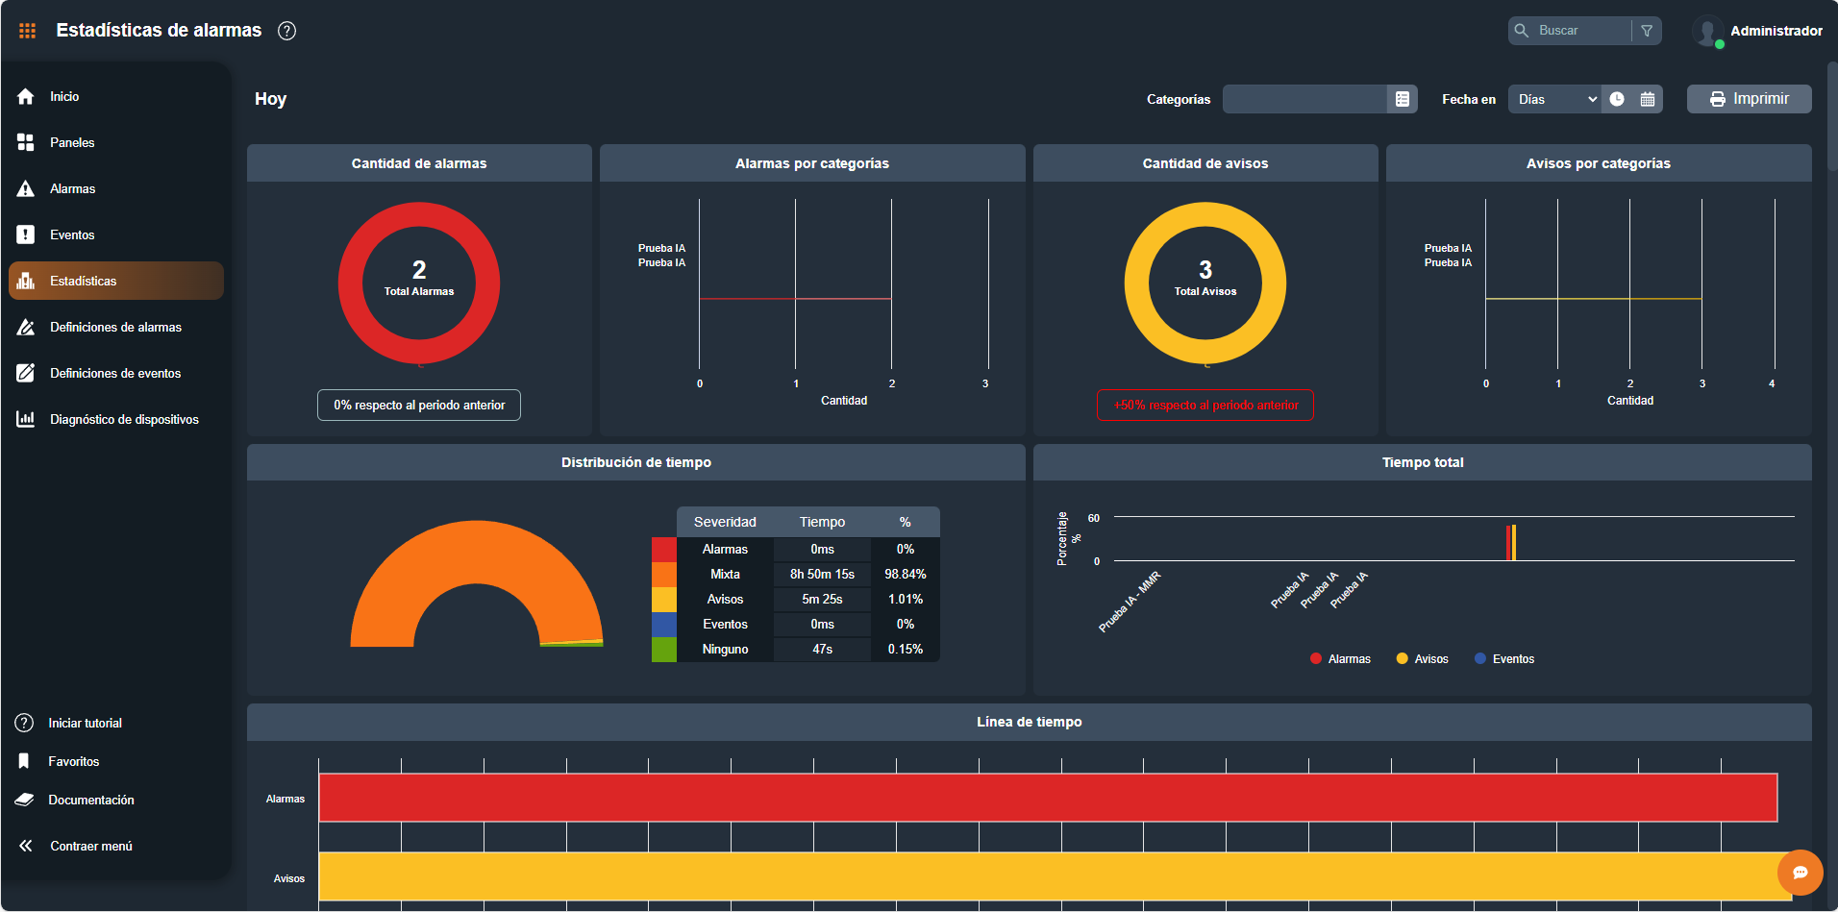Open the search filter funnel icon
Screen dimensions: 1838x912
[1647, 31]
